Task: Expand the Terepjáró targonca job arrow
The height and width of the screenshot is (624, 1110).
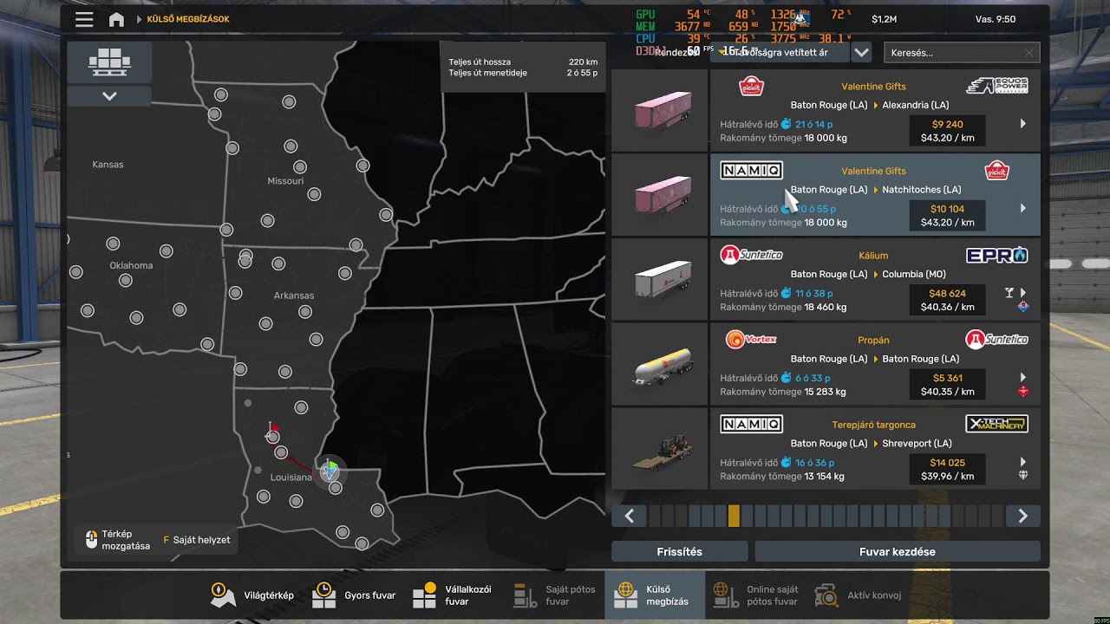Action: point(1023,462)
